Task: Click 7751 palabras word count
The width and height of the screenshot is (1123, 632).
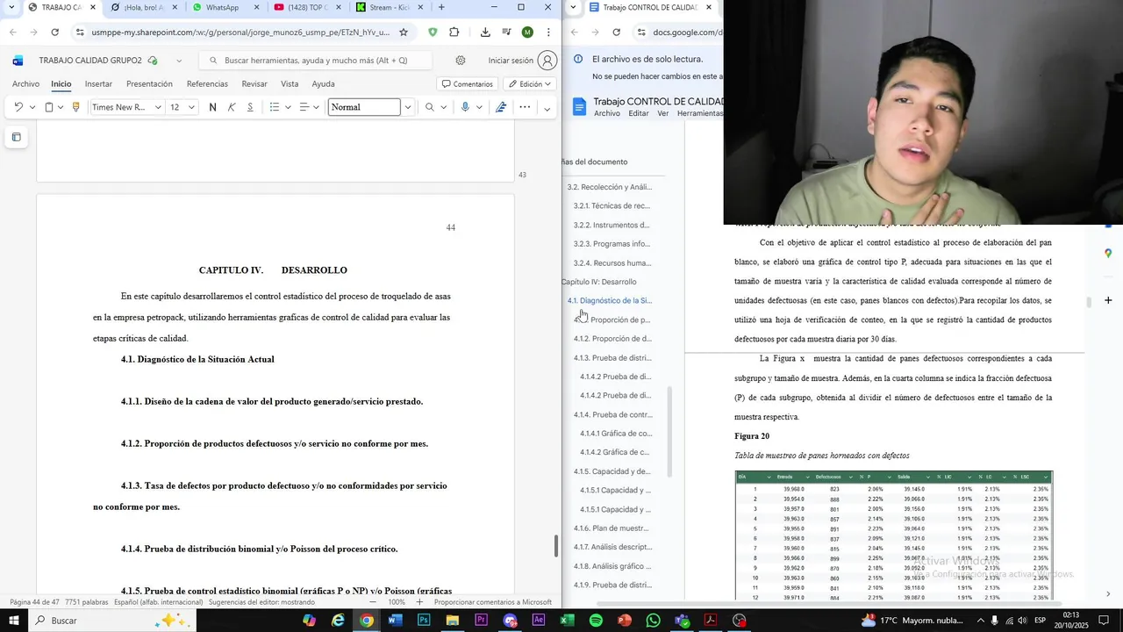Action: point(86,602)
